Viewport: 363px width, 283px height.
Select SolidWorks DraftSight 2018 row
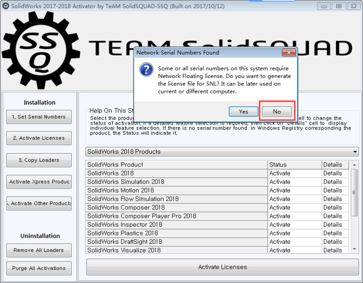coord(177,242)
